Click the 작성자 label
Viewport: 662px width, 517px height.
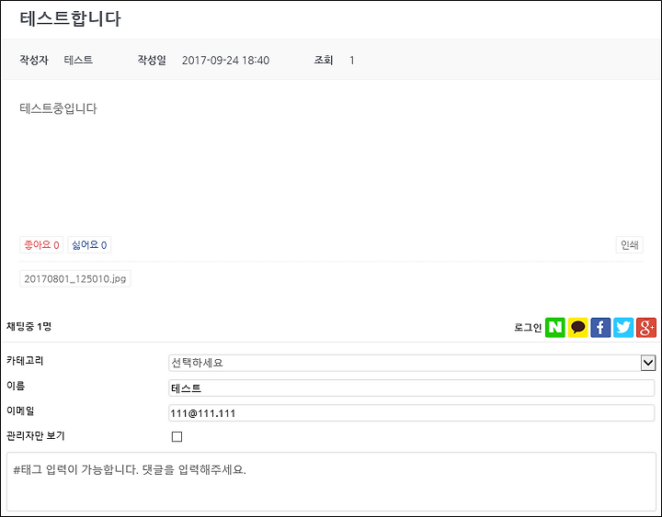(34, 60)
